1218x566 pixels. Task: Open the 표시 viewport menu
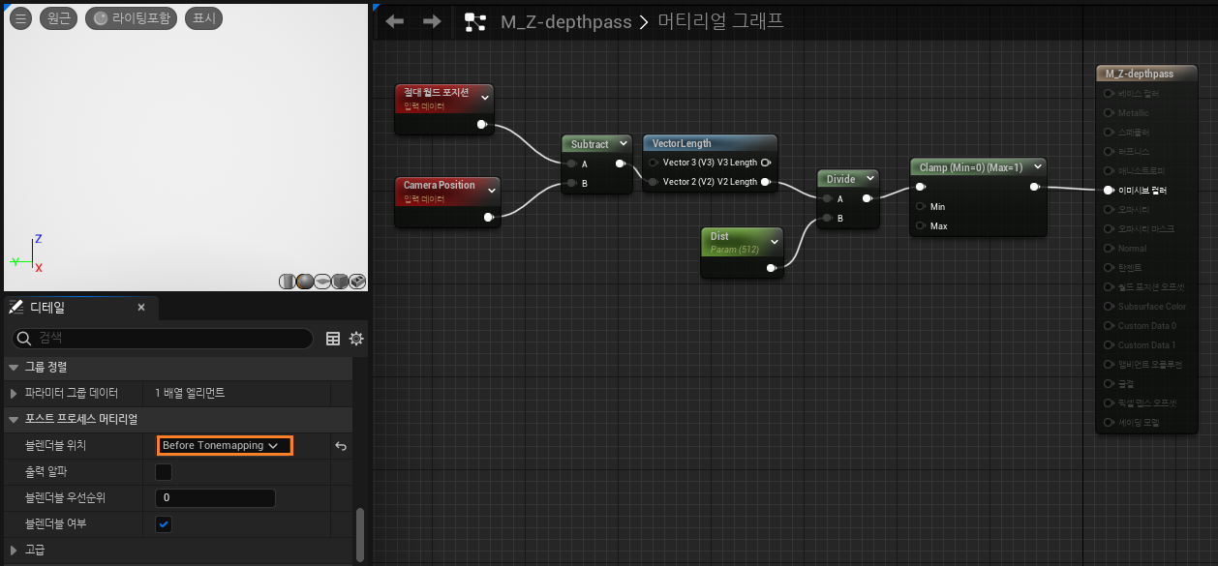click(203, 18)
